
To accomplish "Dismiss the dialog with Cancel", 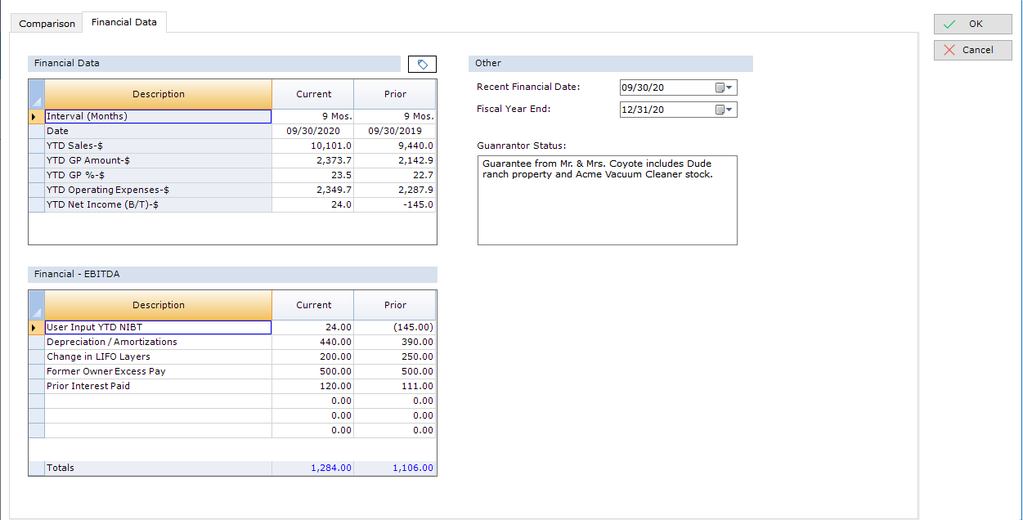I will click(972, 50).
